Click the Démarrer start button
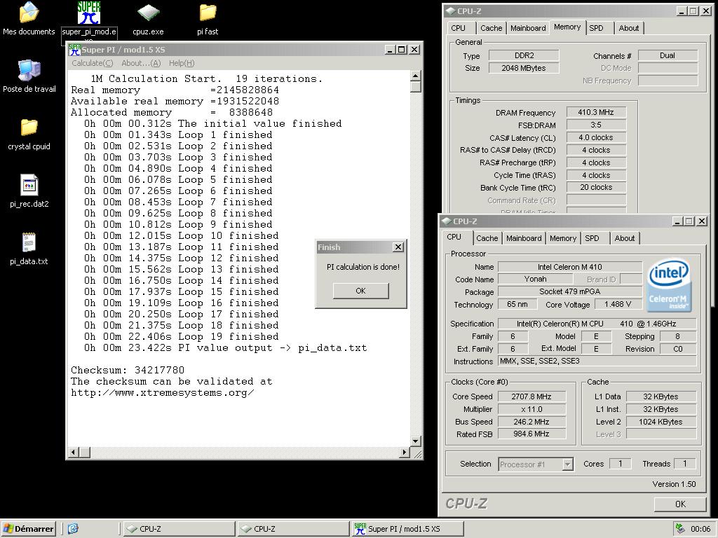The image size is (718, 538). (28, 529)
